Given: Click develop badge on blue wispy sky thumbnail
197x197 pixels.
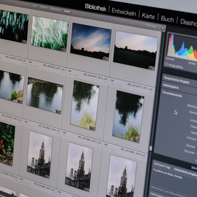Looking at the screenshot, I should tap(107, 59).
